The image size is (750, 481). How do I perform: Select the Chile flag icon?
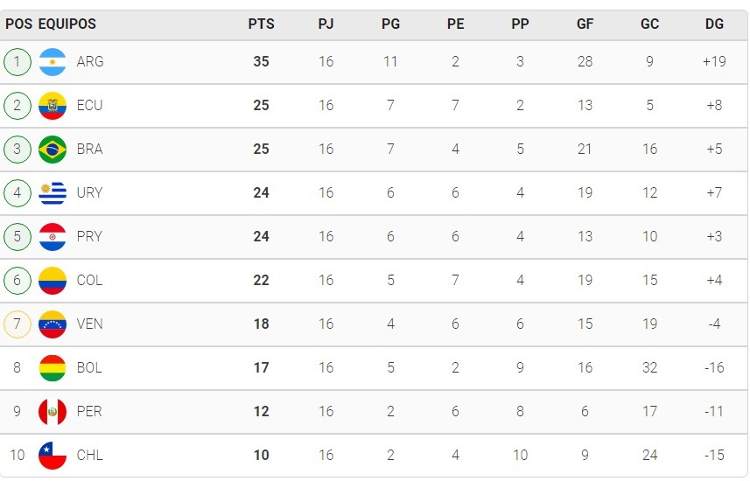[x=53, y=455]
